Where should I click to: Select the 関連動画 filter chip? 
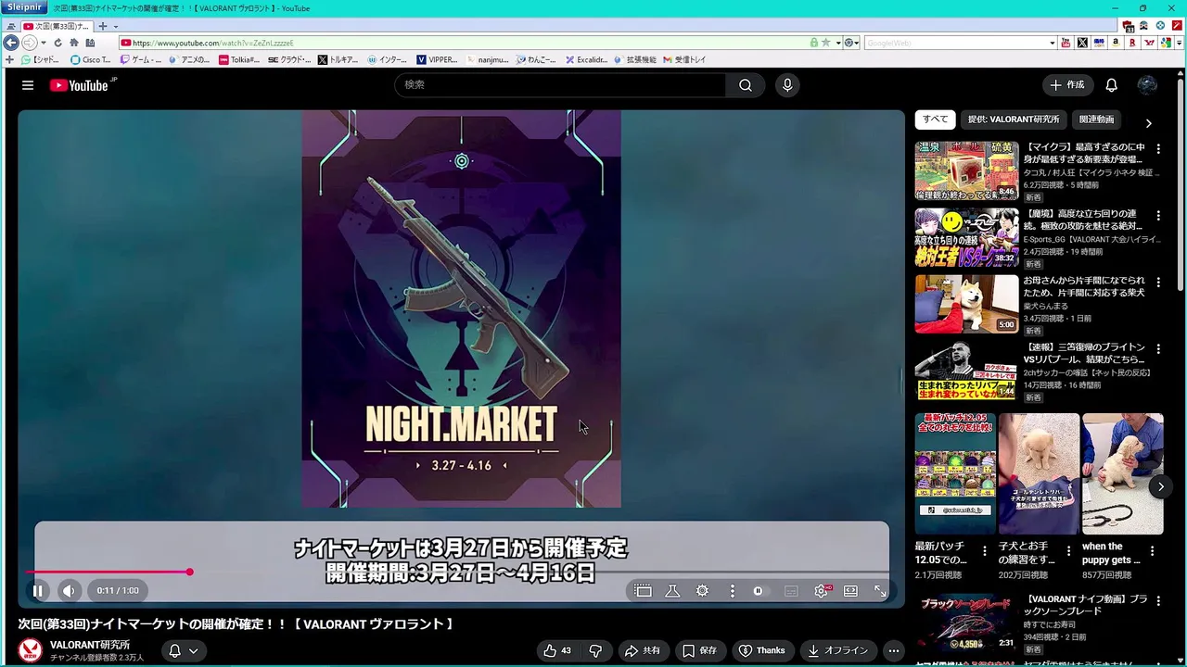(x=1096, y=120)
